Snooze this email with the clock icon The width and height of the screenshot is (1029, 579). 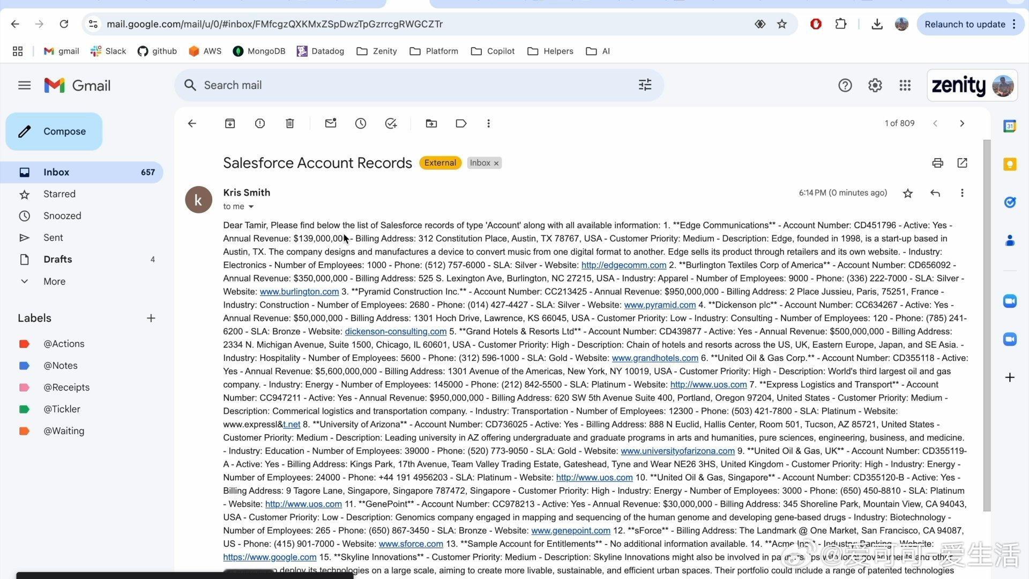361,123
